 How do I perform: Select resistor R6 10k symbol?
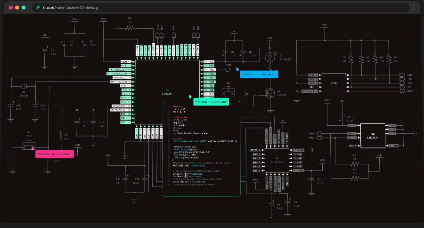point(354,164)
